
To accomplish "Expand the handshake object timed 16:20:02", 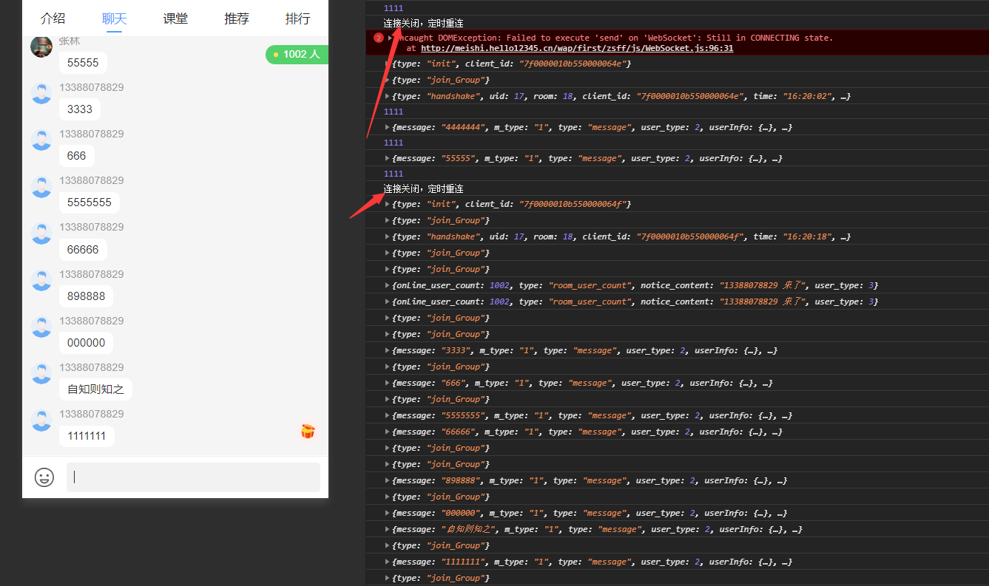I will (388, 96).
